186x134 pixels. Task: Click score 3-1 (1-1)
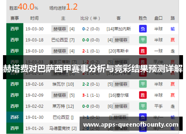tap(91, 95)
